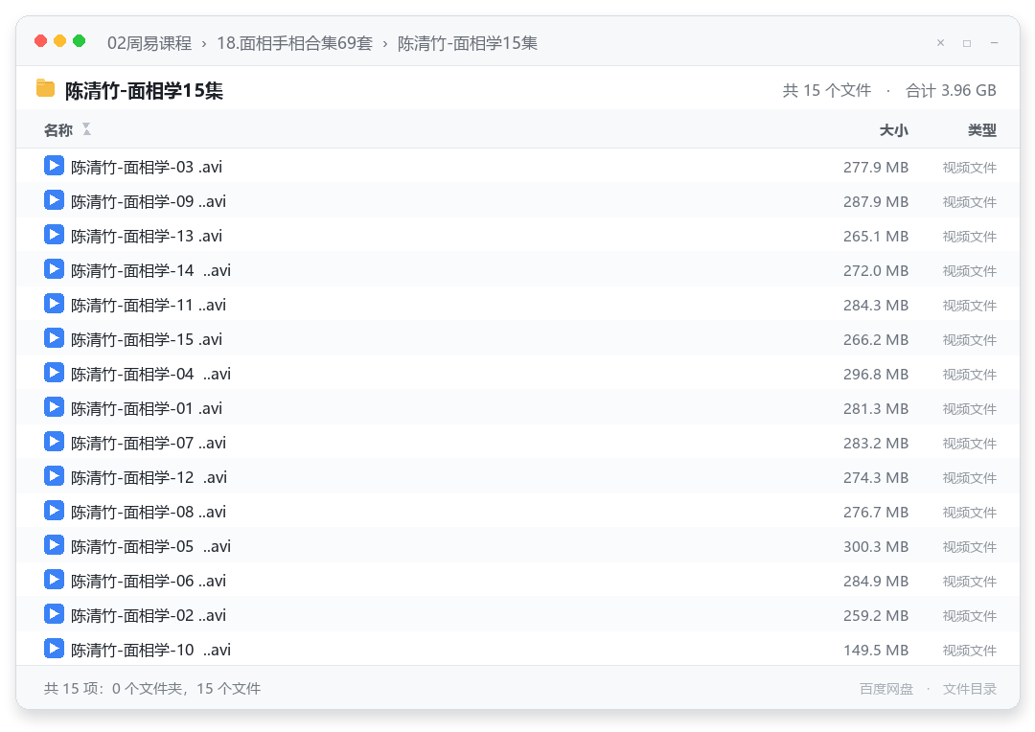Click the 共 15 个文件 header count

(827, 90)
